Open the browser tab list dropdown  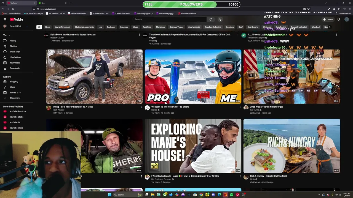pos(325,3)
